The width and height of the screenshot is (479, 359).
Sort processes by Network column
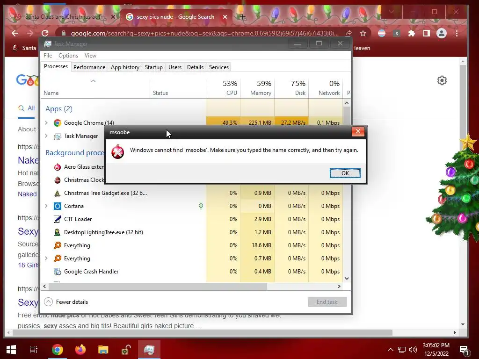pos(326,88)
